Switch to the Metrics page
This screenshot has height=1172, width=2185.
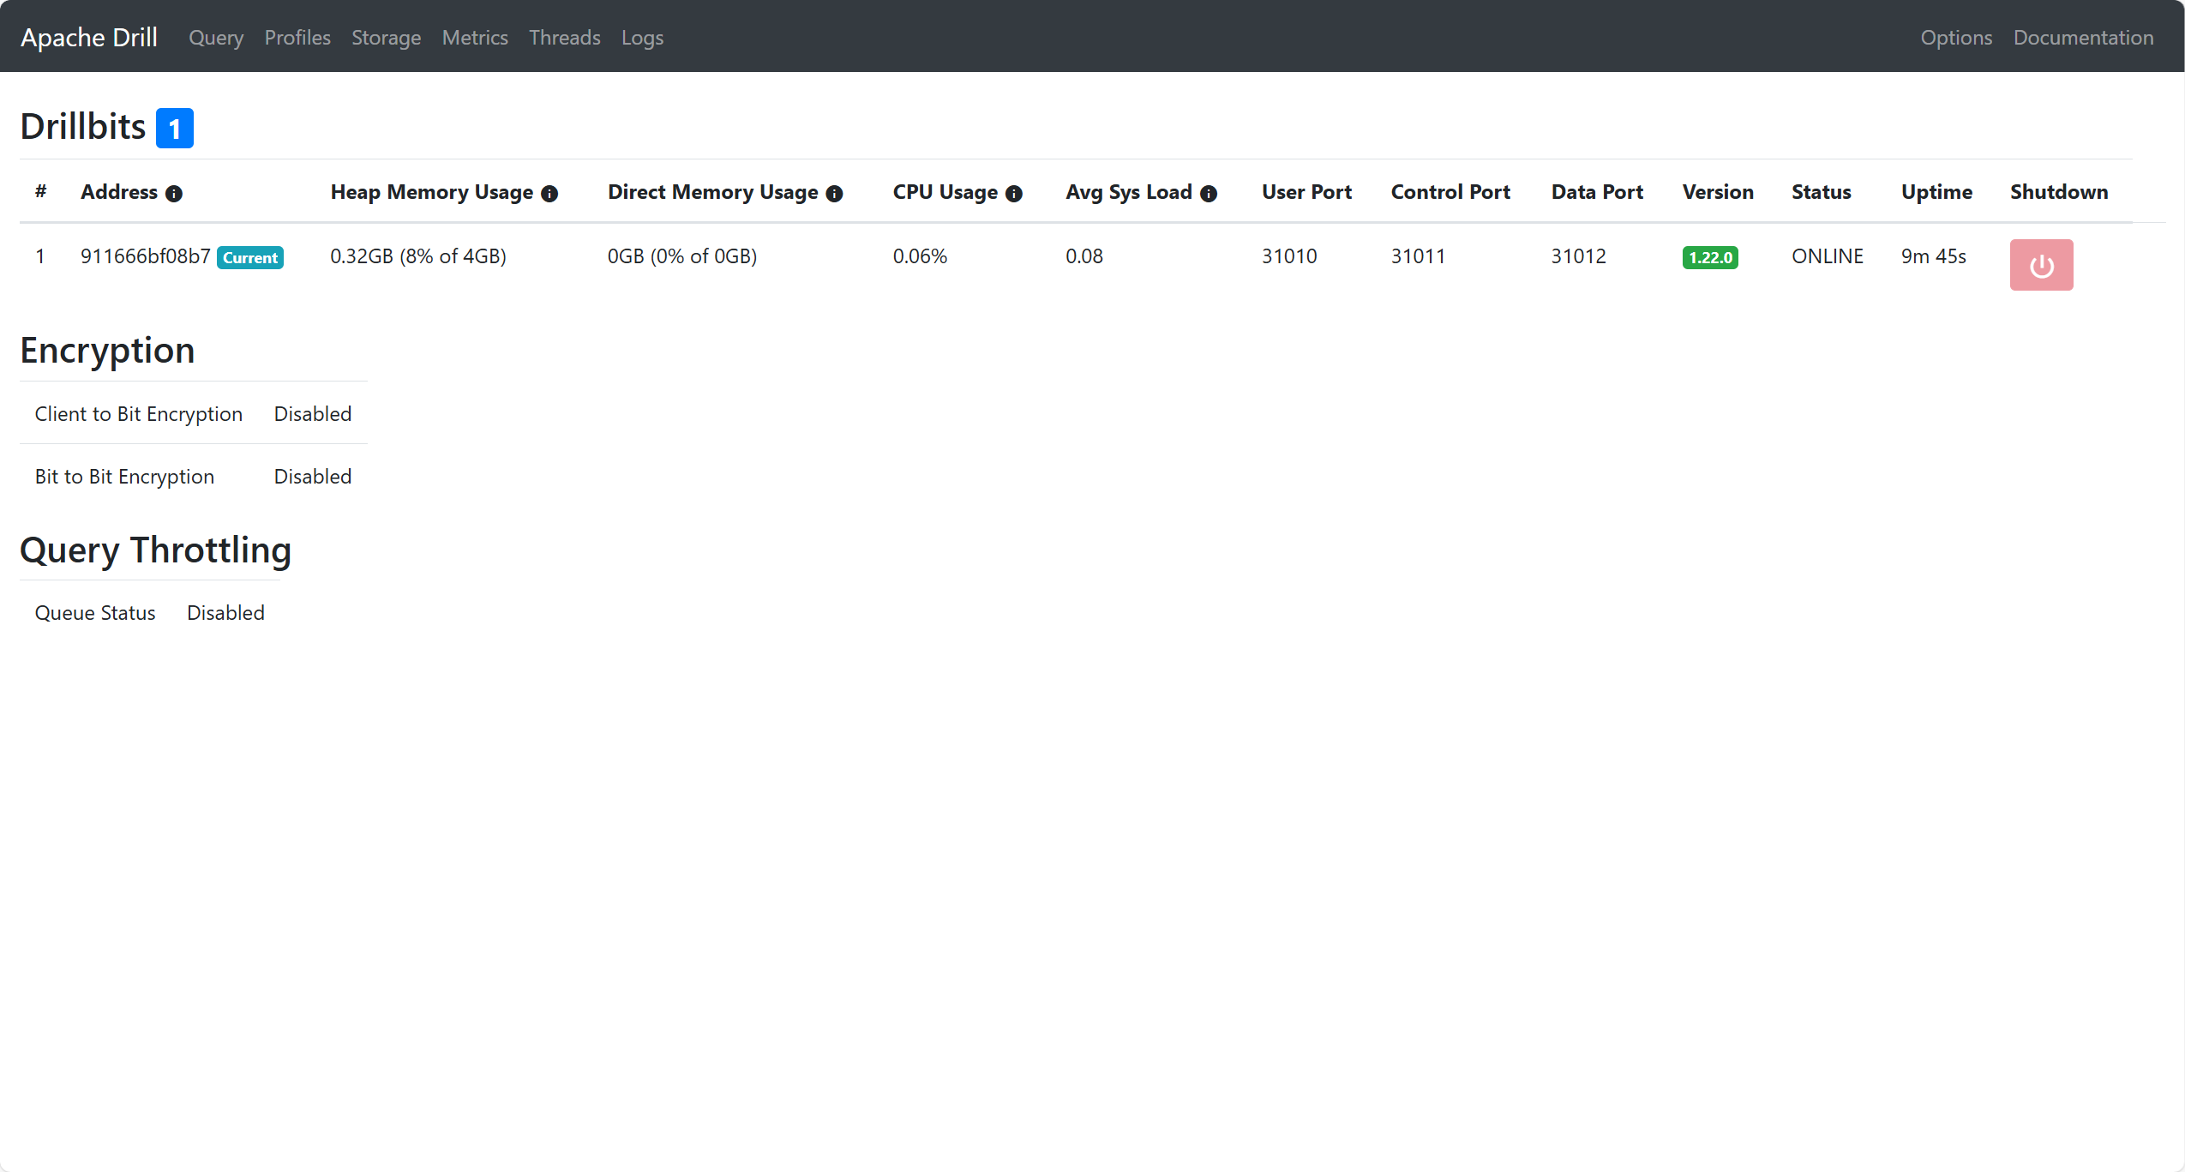pos(475,38)
